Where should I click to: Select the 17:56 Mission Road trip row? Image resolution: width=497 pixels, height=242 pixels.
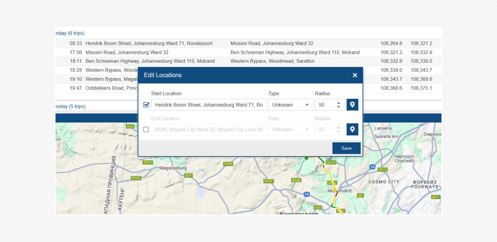(x=127, y=53)
